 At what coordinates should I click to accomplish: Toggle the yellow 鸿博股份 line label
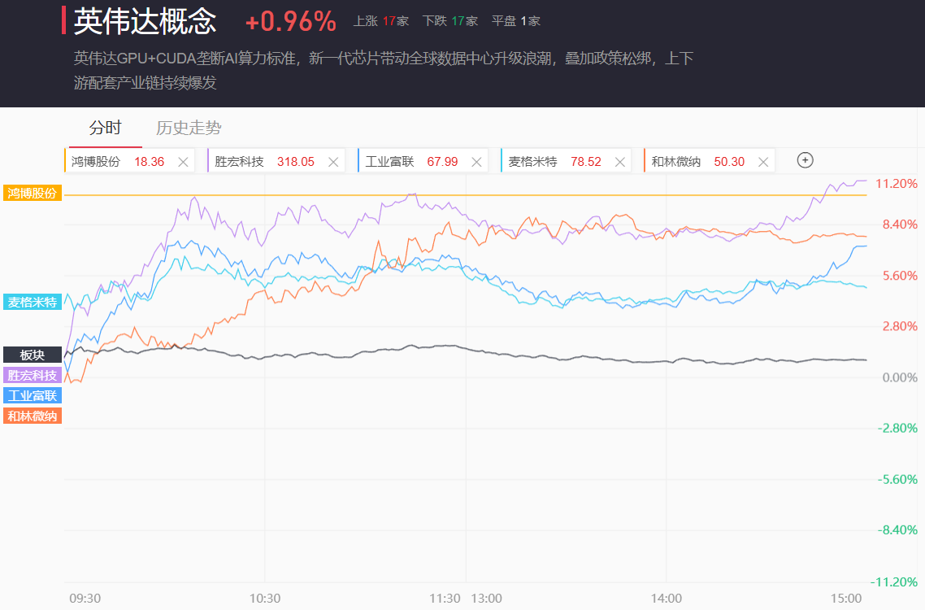coord(33,193)
